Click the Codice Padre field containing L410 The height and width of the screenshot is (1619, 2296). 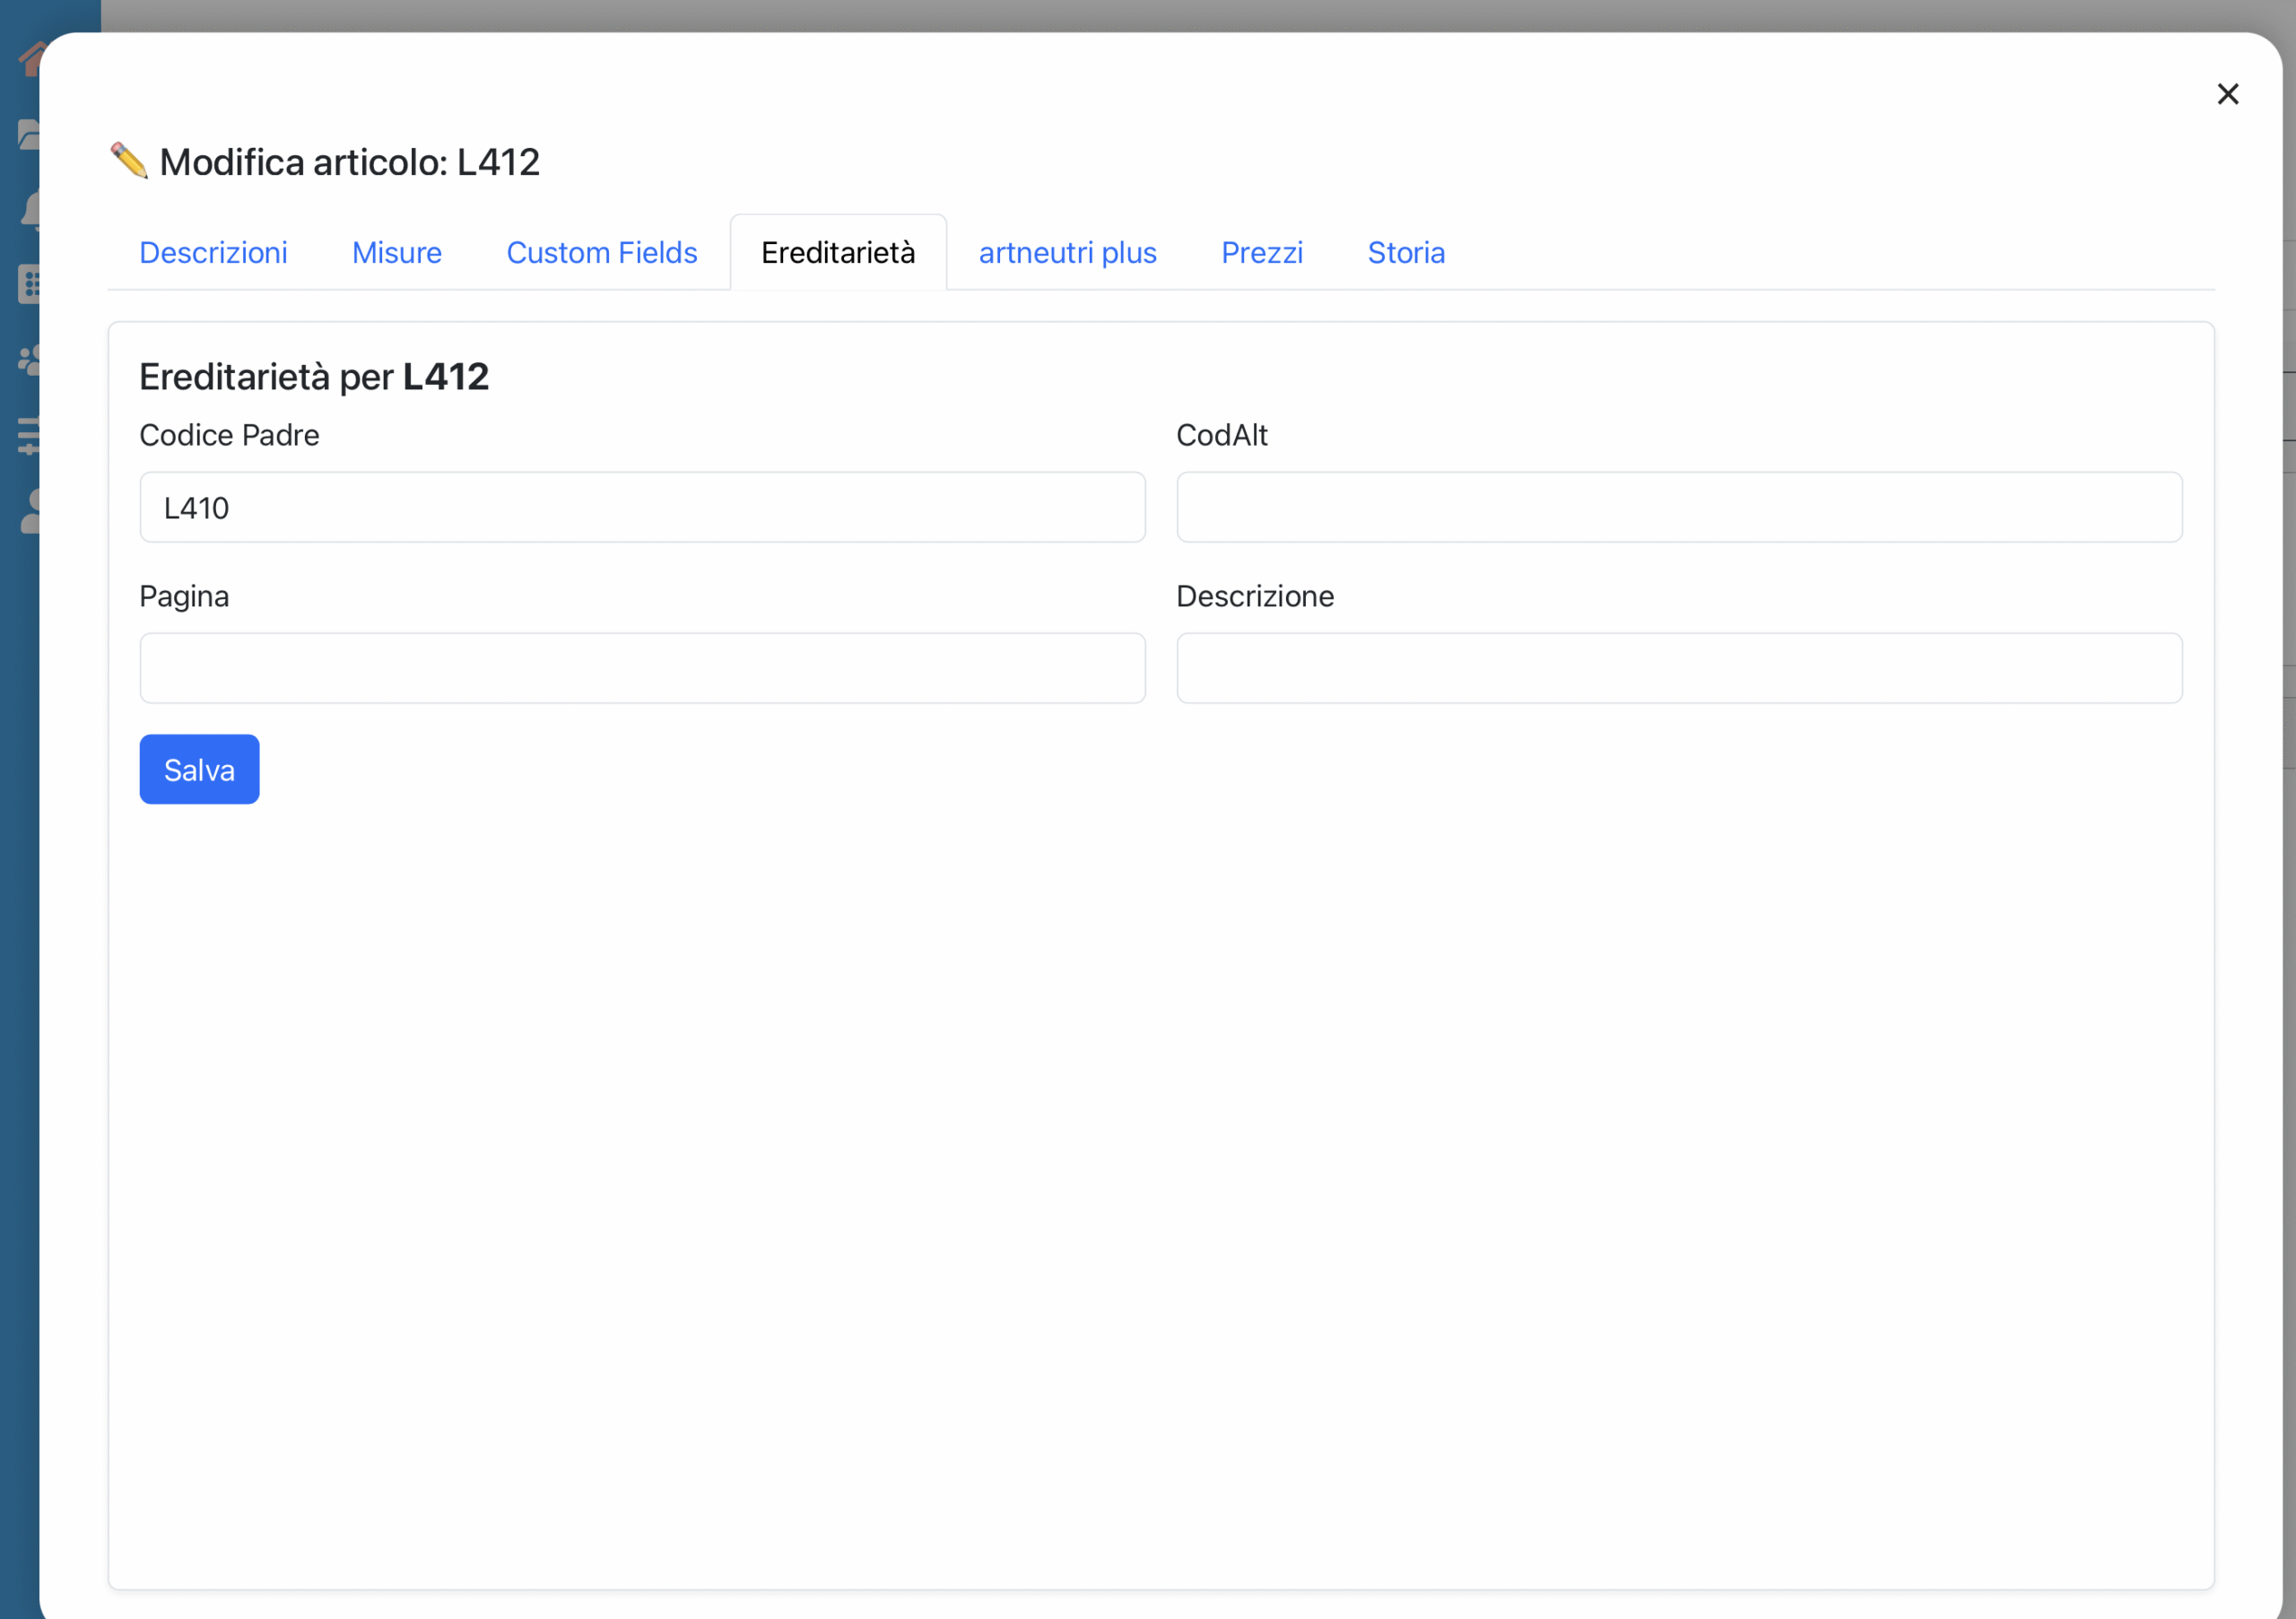point(642,508)
